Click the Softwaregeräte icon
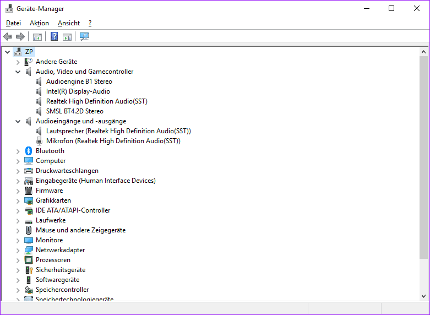Screen dimensions: 430x315 29,280
